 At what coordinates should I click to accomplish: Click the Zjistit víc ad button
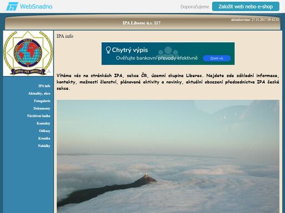click(217, 58)
